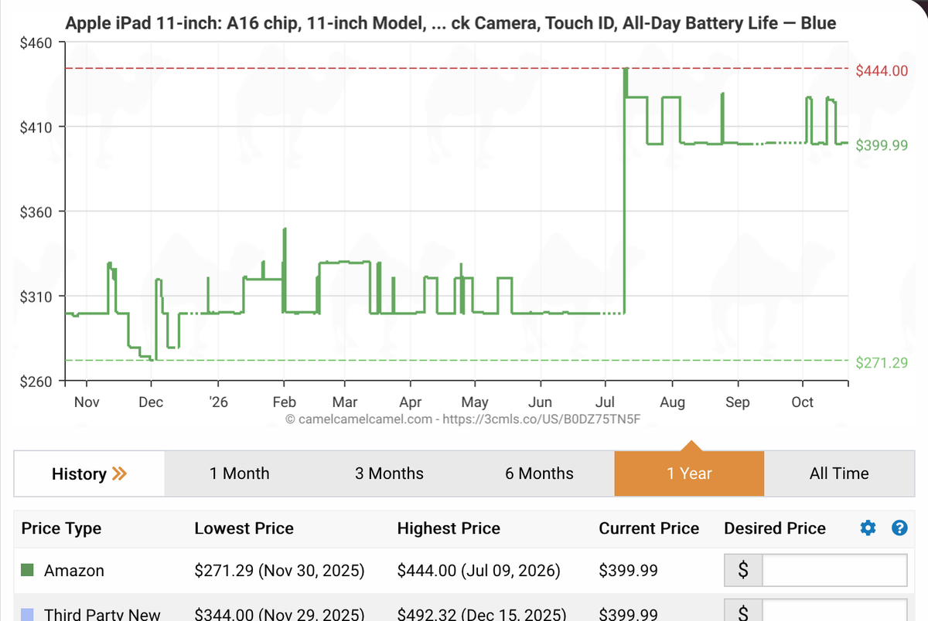Click the Desired Price column header
The image size is (928, 621).
click(x=775, y=528)
